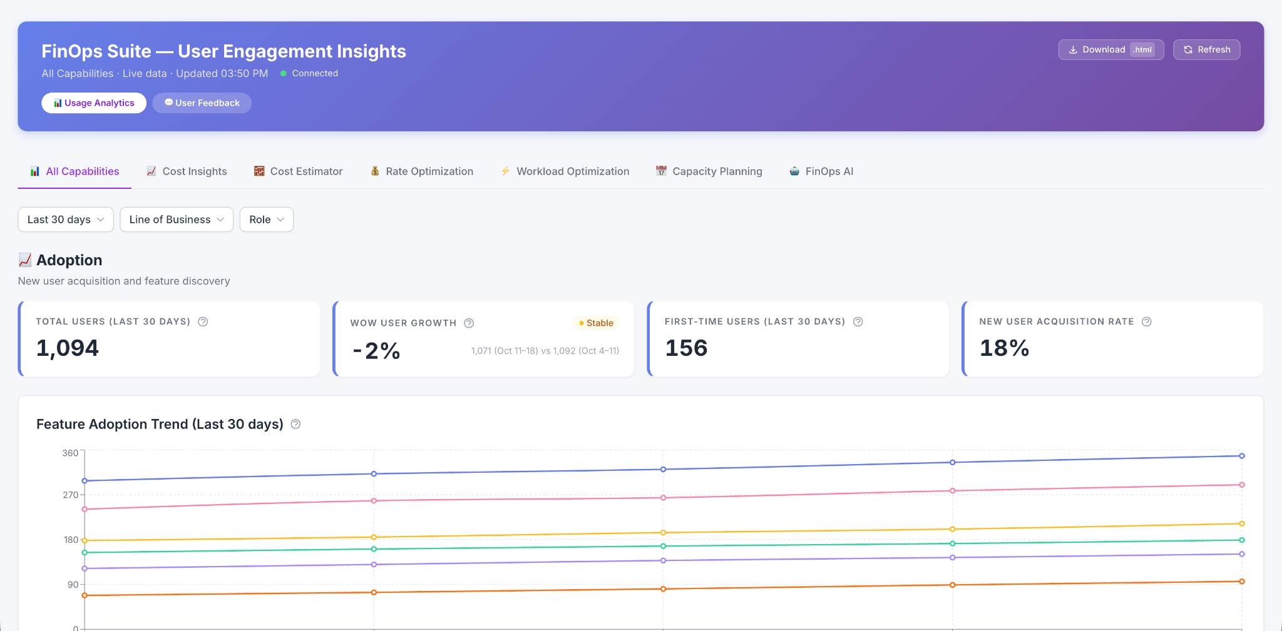Click the -2% WoW growth value
Image resolution: width=1282 pixels, height=631 pixels.
pos(376,351)
